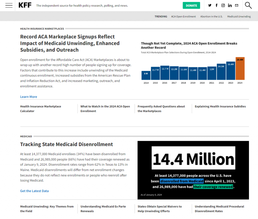This screenshot has width=258, height=219.
Task: Open Frequently Asked Questions about the Marketplaces
Action: click(161, 109)
